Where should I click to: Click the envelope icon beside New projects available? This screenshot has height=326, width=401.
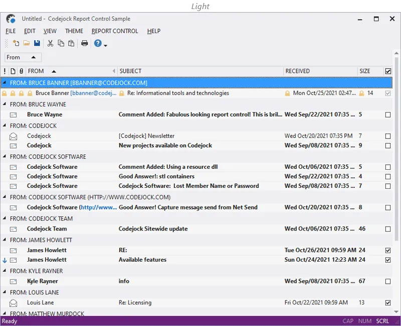14,146
